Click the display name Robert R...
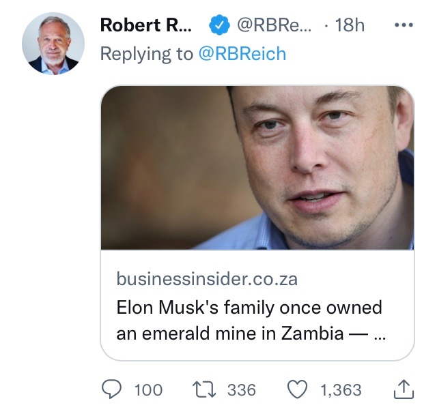This screenshot has height=414, width=437. click(x=146, y=25)
